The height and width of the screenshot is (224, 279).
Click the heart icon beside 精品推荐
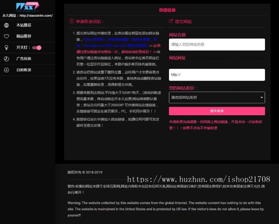click(x=7, y=36)
